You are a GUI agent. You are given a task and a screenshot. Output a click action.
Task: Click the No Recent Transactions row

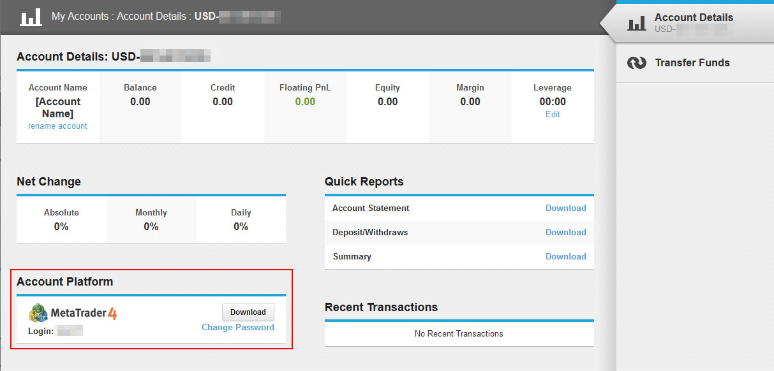click(x=459, y=334)
